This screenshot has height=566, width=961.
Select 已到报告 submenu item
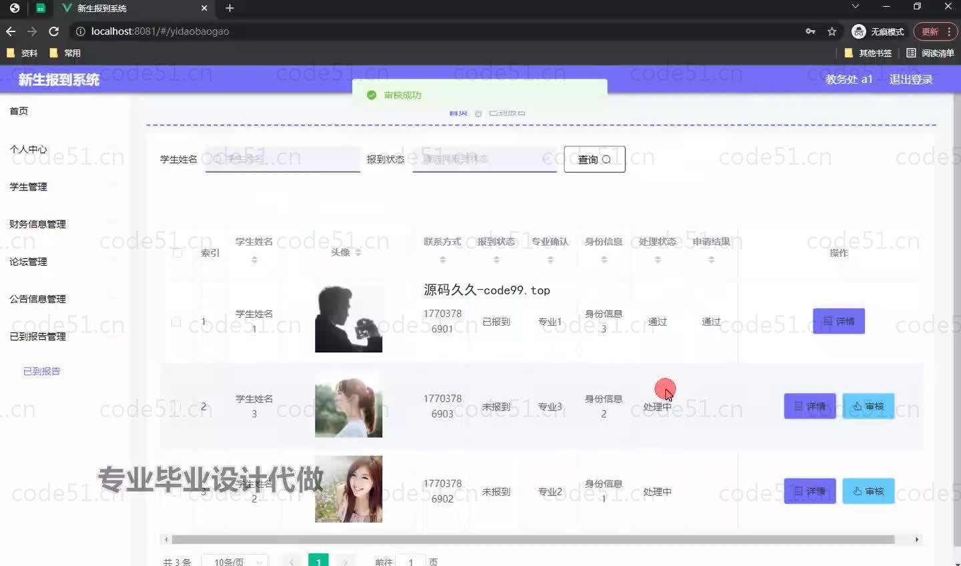[42, 371]
